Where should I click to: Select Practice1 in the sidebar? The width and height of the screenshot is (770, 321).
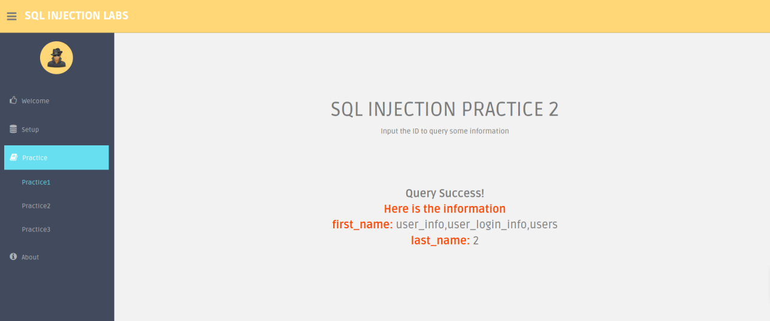(36, 182)
